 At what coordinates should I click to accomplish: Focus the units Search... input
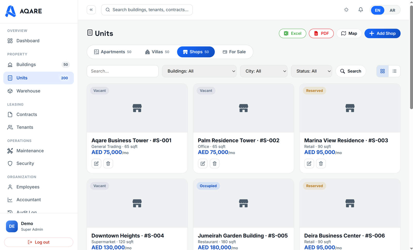tap(123, 71)
